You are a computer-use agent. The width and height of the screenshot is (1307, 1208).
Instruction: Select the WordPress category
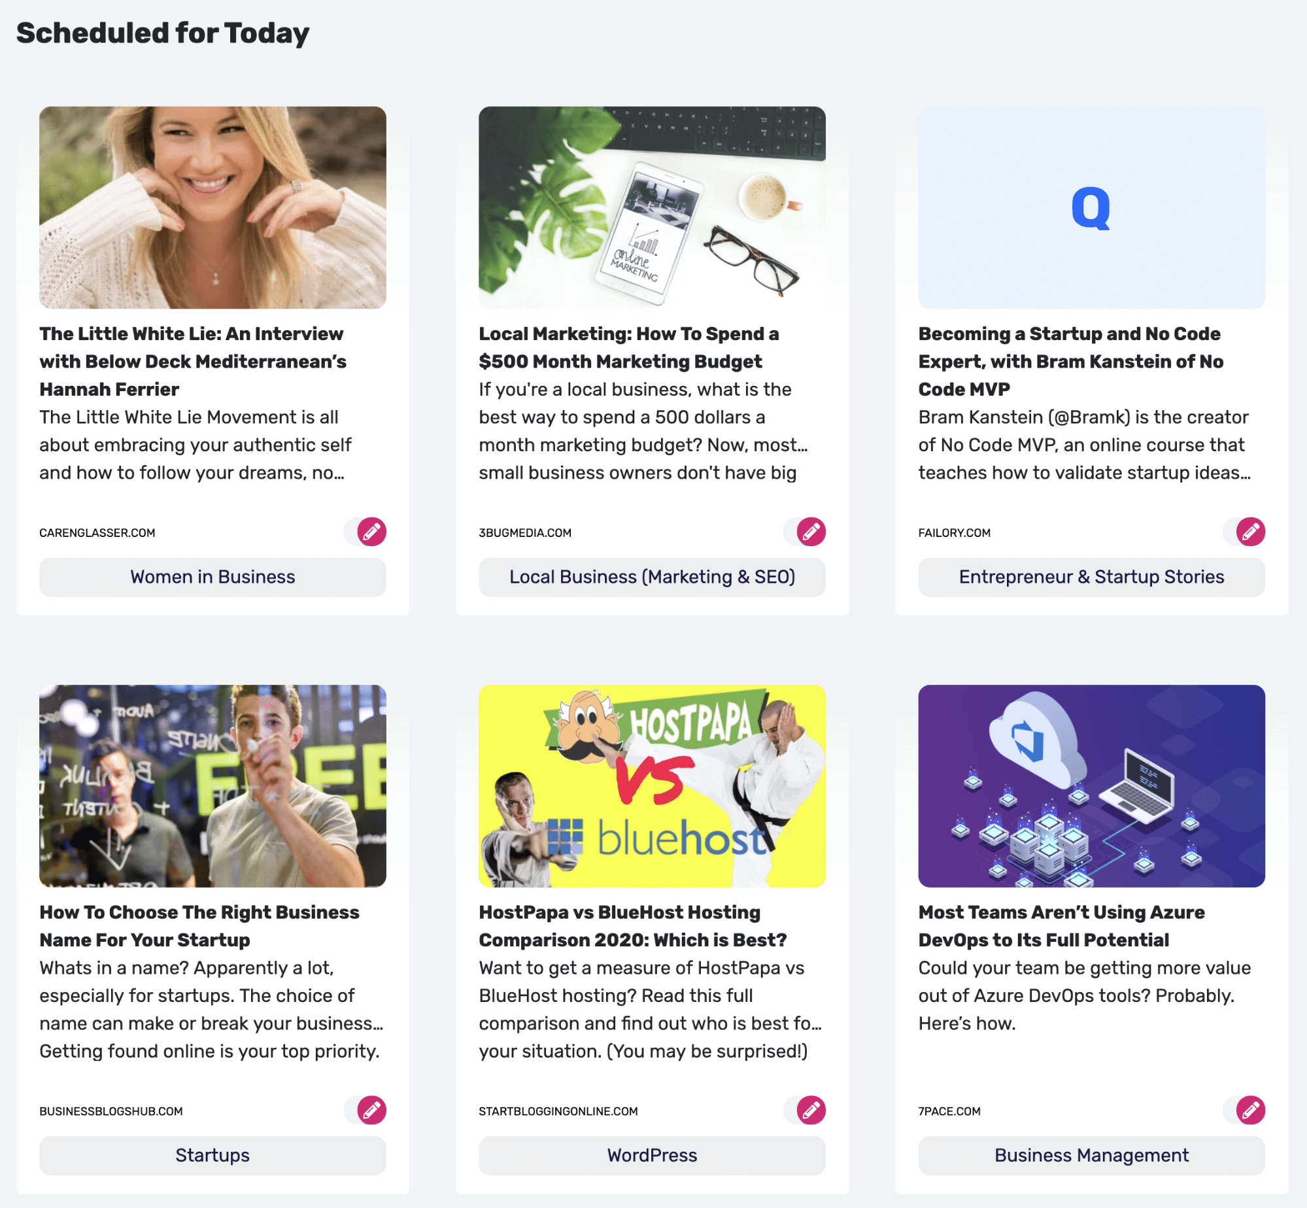pos(652,1155)
